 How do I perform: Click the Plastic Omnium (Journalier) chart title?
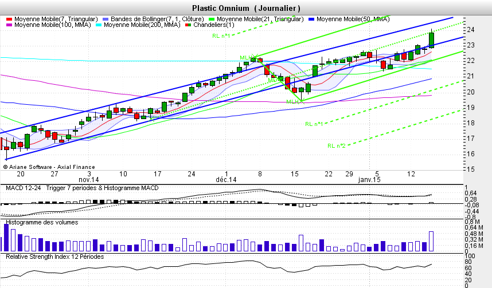click(x=246, y=8)
